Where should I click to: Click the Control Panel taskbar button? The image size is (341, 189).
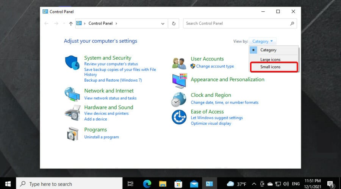[x=210, y=184]
